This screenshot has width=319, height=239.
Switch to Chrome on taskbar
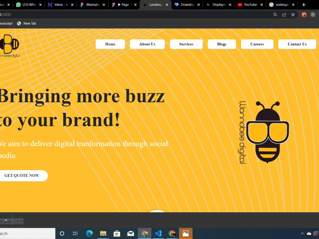click(145, 234)
